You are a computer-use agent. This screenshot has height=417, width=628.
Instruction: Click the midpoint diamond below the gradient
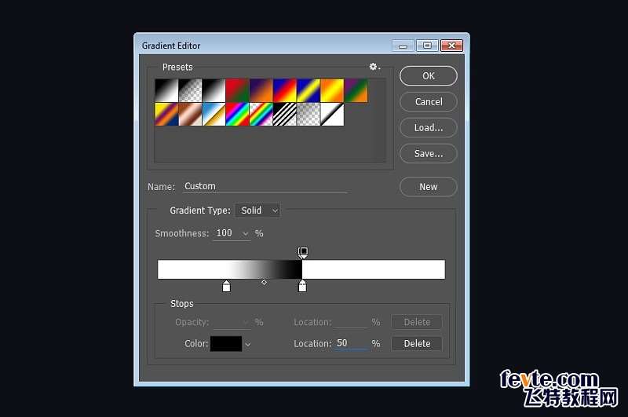tap(264, 283)
